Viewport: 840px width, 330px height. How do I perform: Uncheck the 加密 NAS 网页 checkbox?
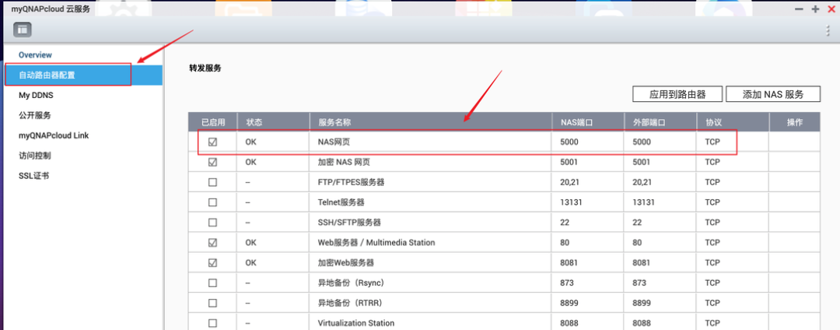[212, 162]
